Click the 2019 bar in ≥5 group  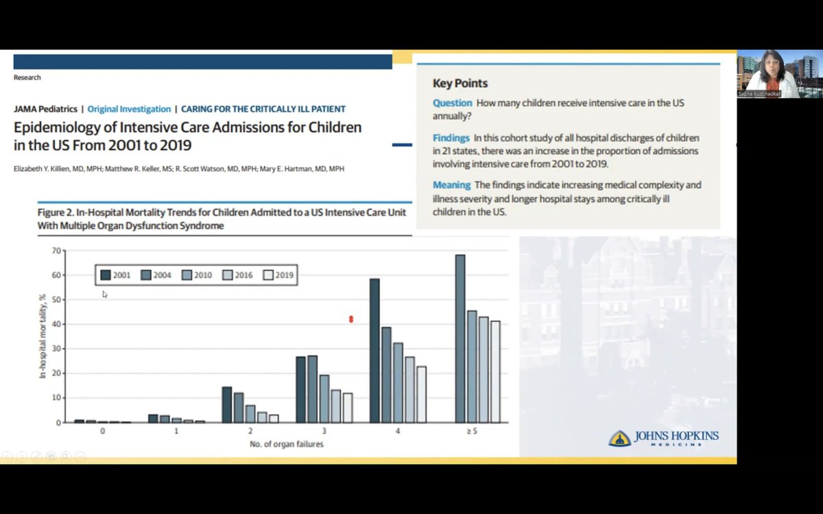495,371
